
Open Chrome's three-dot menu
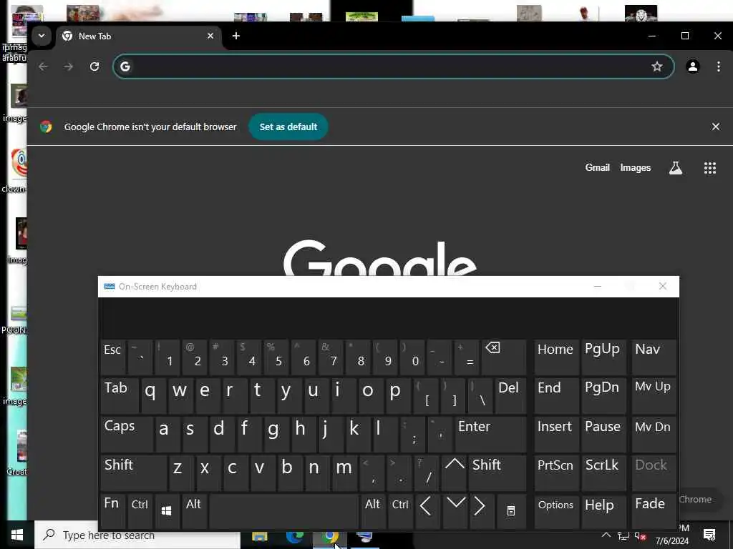point(719,66)
